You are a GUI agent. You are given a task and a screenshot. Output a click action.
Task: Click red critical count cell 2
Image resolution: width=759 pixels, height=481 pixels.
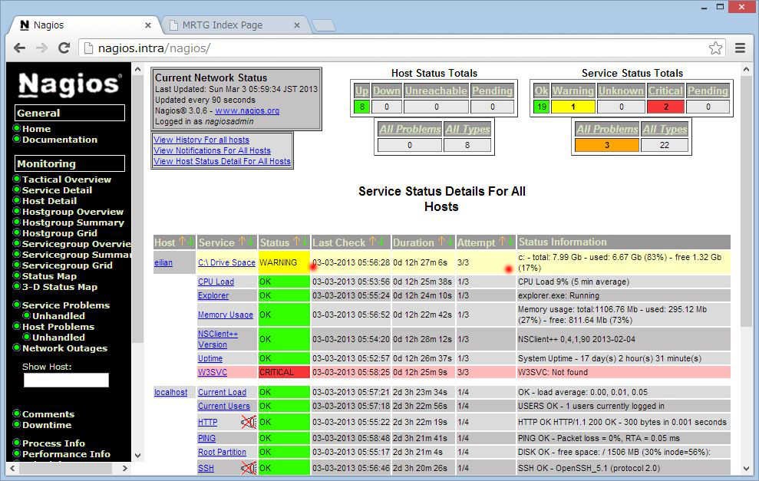(665, 107)
